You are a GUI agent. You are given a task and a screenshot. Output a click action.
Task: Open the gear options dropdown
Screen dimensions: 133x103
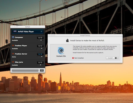pyautogui.click(x=116, y=58)
